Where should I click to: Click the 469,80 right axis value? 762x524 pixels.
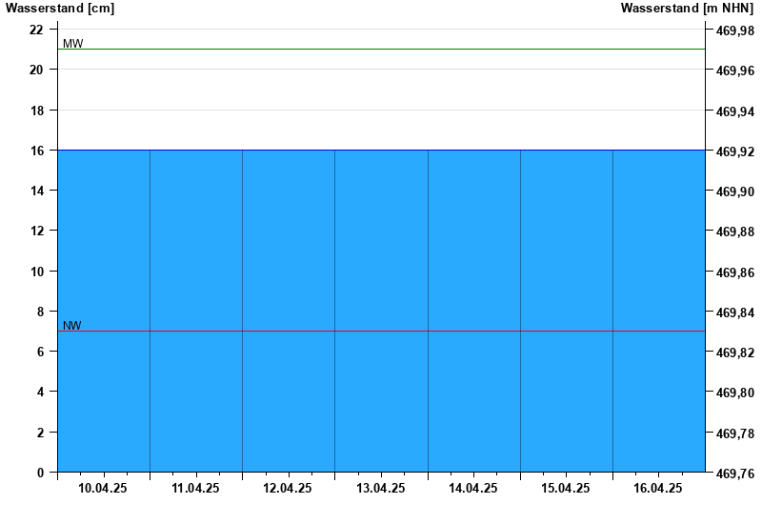click(734, 393)
